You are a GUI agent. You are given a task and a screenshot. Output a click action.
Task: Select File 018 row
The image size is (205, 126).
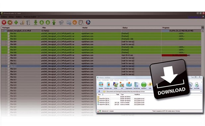click(49, 83)
